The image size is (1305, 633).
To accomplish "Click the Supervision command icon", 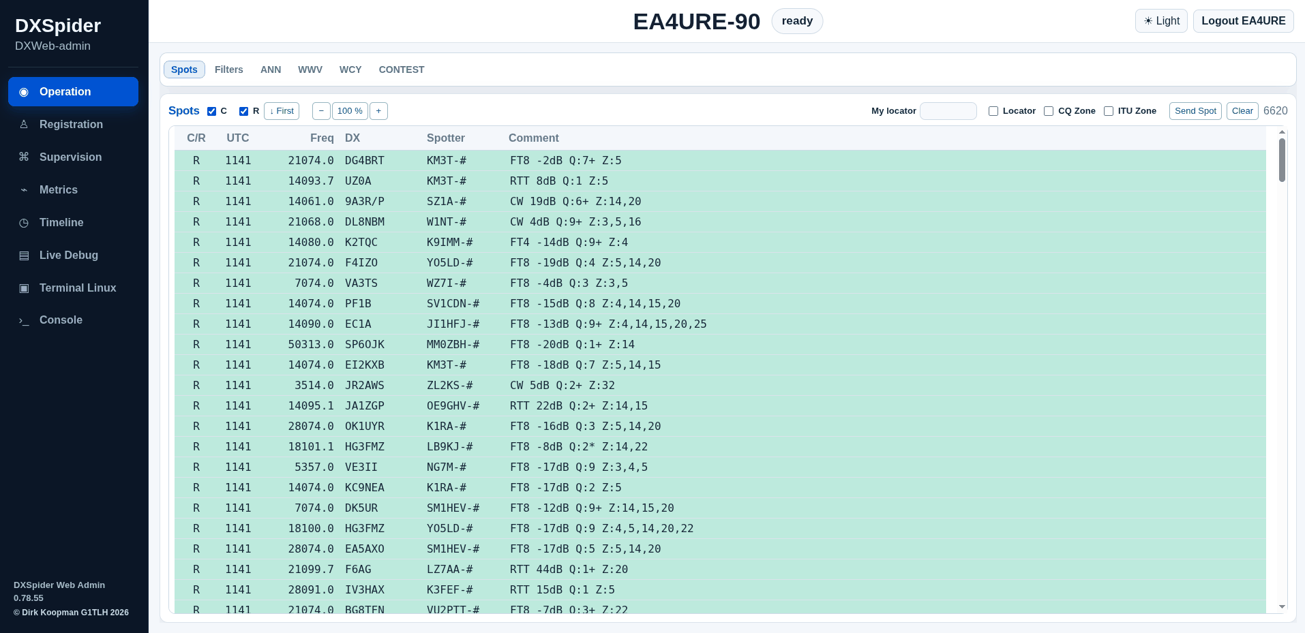I will point(24,157).
